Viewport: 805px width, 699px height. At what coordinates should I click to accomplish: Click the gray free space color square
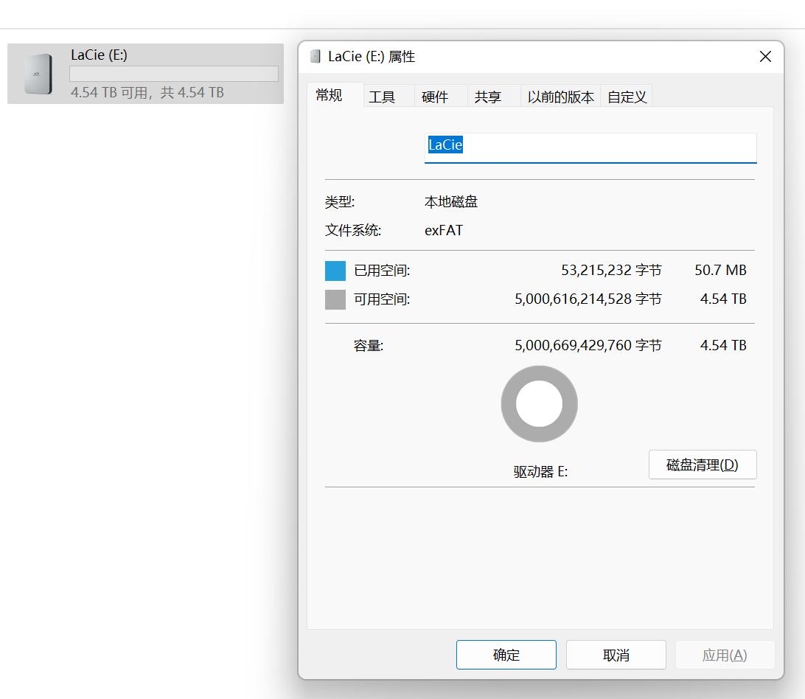[334, 299]
